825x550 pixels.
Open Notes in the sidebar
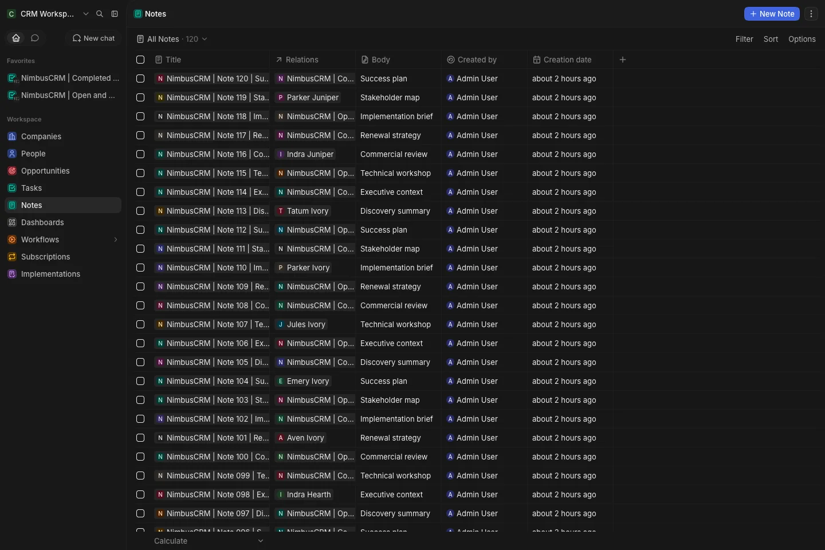63,205
